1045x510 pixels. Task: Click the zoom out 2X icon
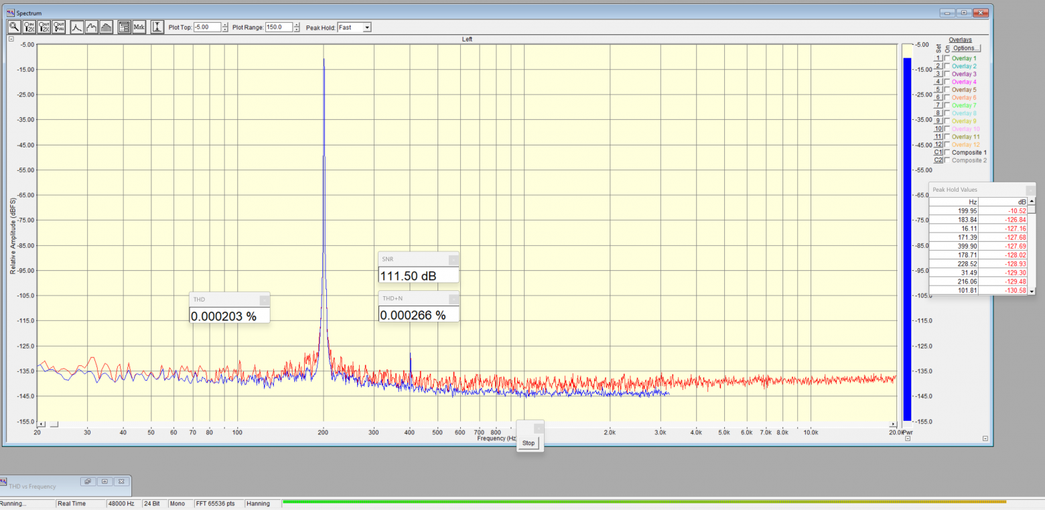44,27
